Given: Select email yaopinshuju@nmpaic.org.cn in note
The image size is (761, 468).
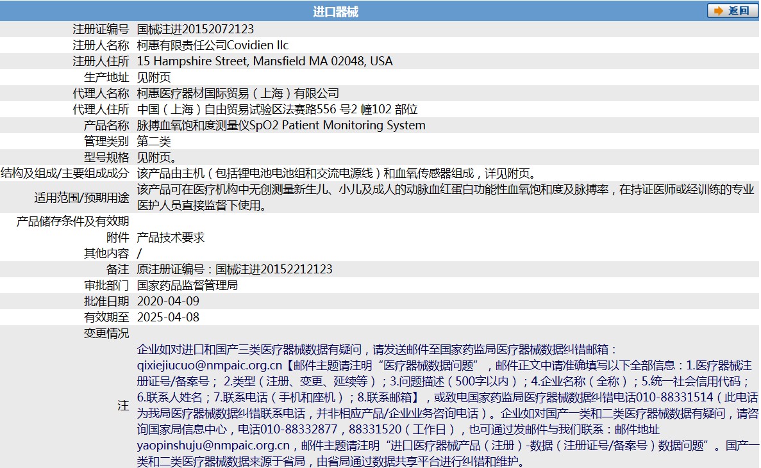Looking at the screenshot, I should 213,445.
